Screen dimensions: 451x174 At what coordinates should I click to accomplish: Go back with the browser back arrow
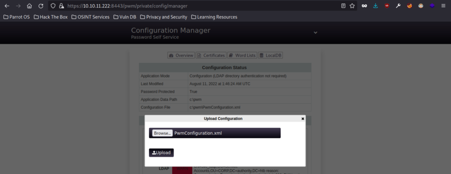tap(7, 6)
